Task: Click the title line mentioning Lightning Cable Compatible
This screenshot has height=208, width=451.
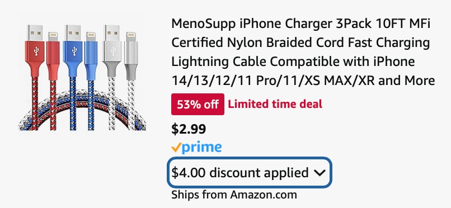Action: [293, 62]
